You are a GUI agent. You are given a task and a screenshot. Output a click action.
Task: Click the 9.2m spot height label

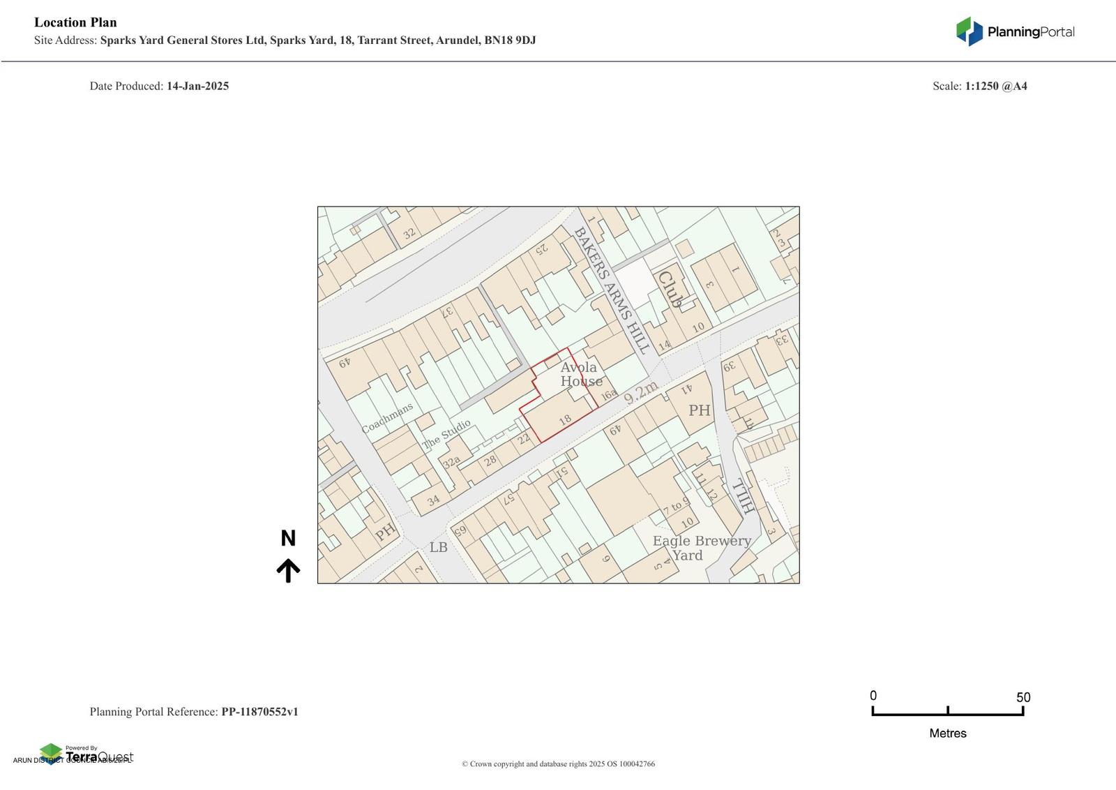coord(640,393)
